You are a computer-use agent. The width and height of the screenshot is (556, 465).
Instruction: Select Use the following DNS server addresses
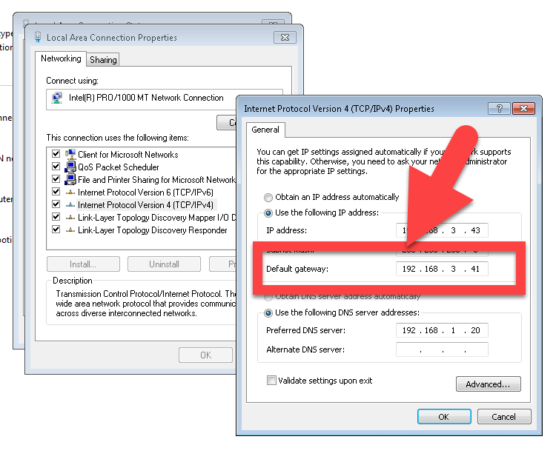tap(268, 312)
